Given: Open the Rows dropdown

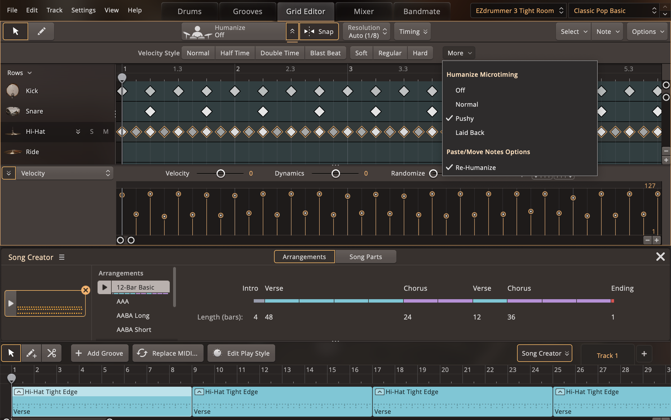Looking at the screenshot, I should pyautogui.click(x=19, y=73).
